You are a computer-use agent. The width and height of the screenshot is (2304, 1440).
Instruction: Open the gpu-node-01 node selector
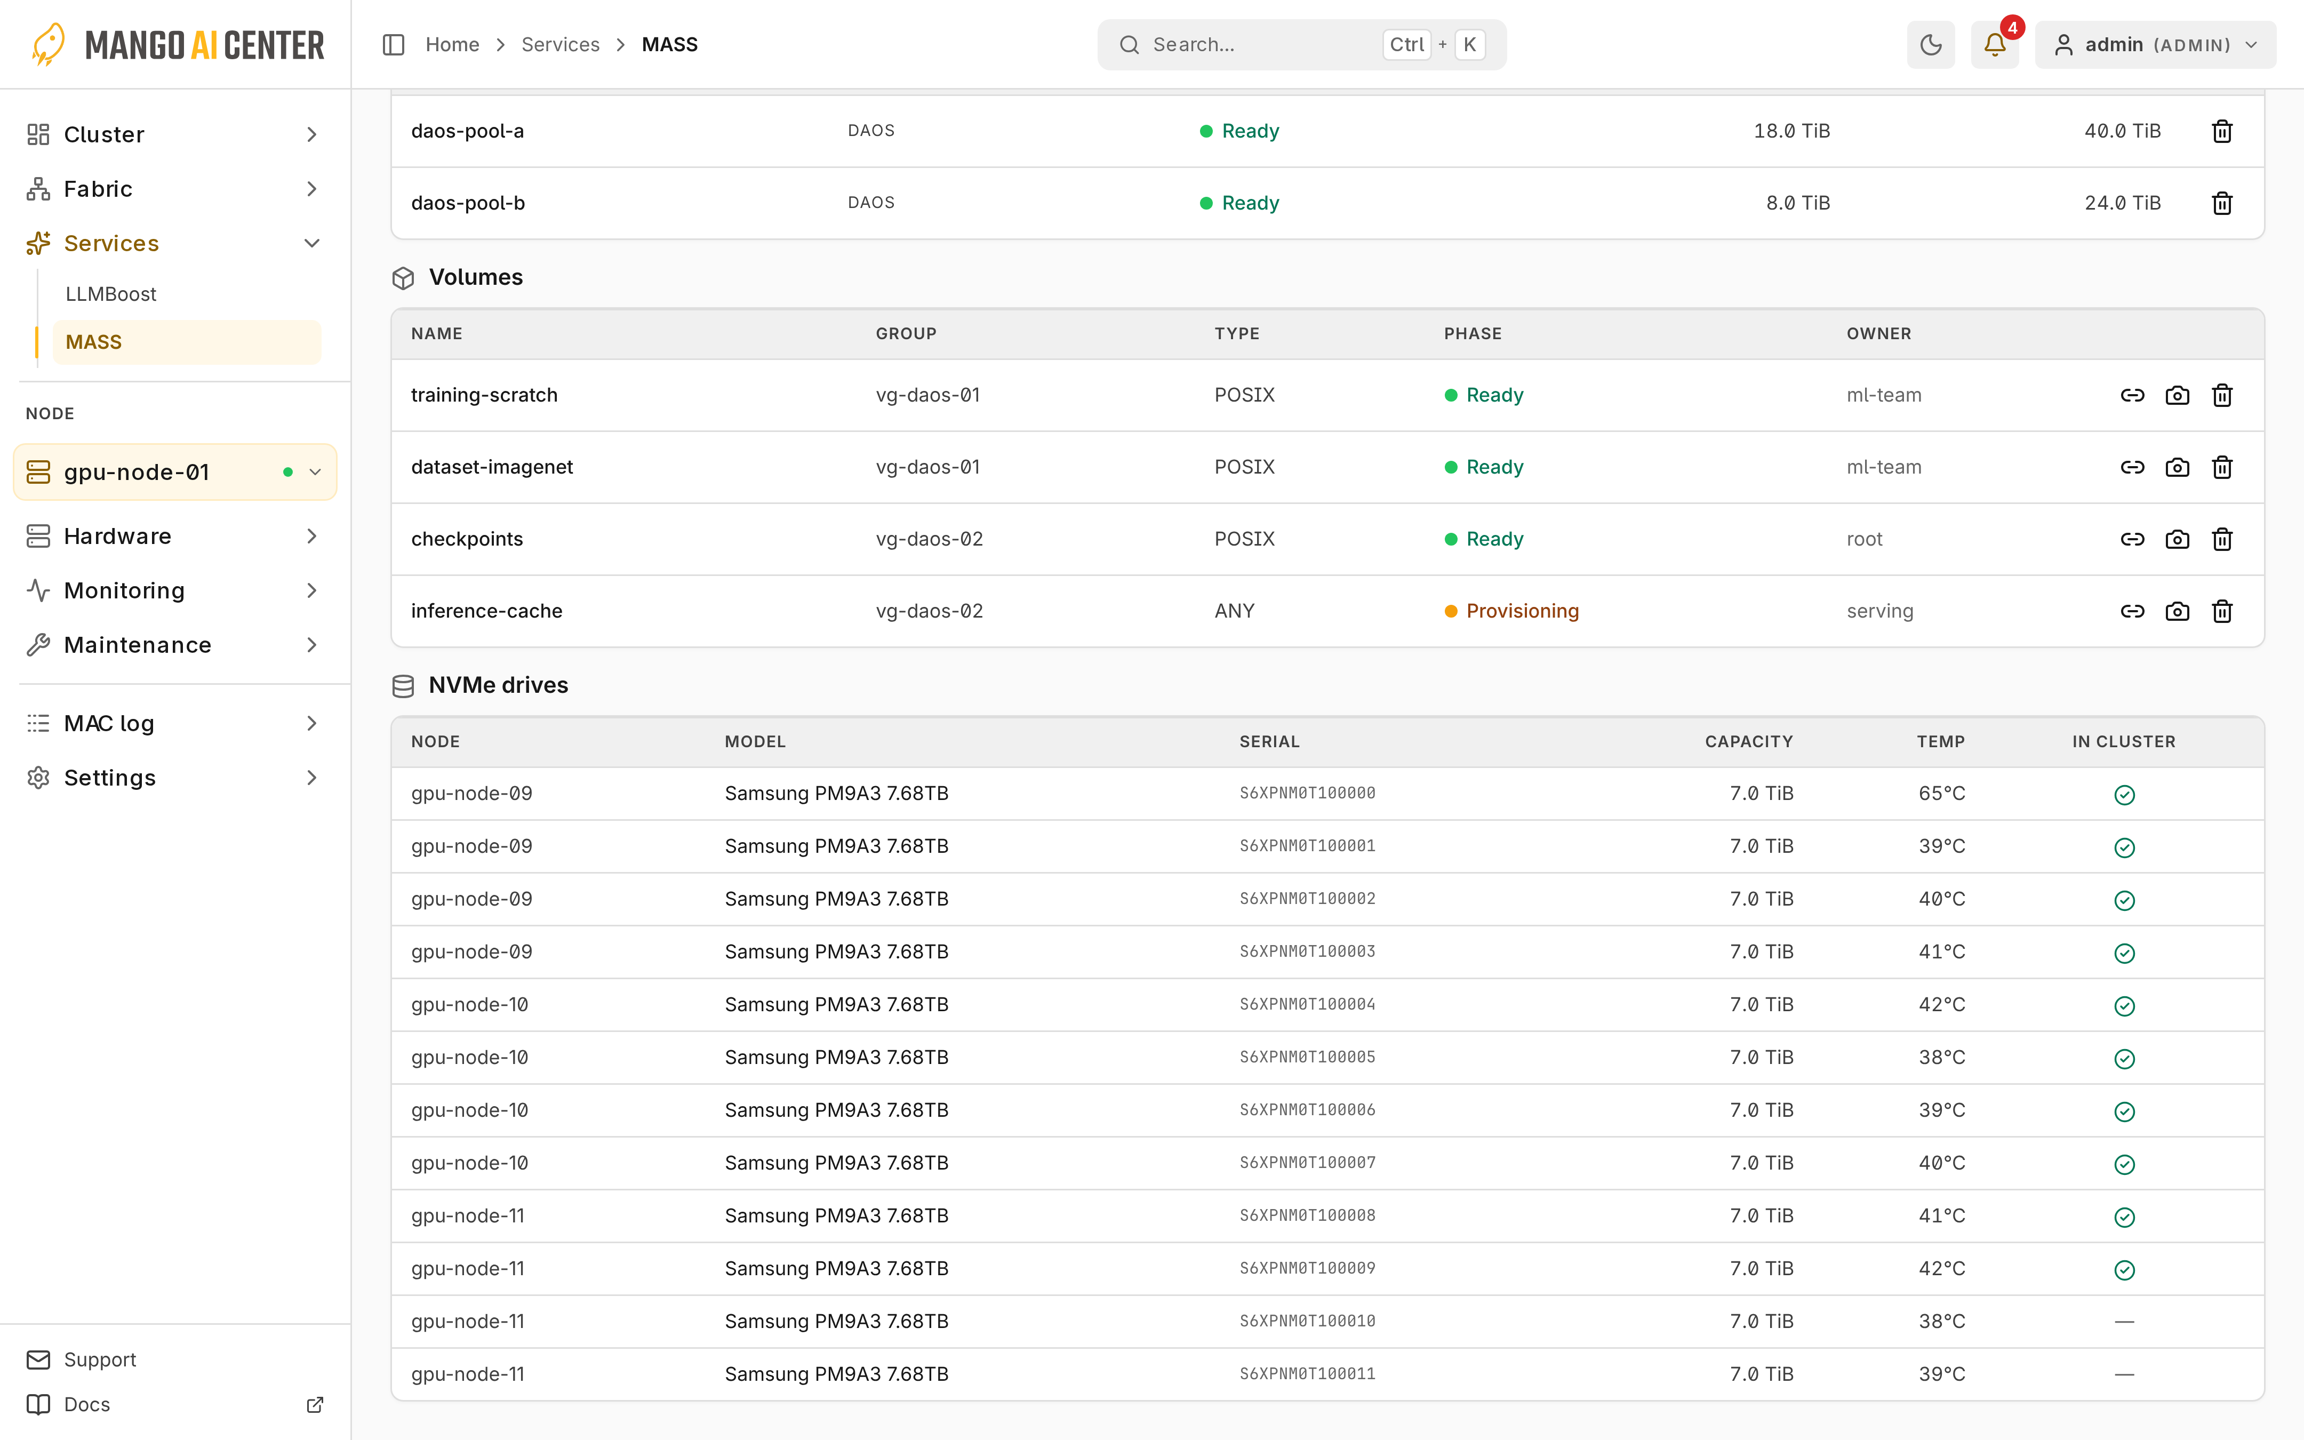(175, 471)
